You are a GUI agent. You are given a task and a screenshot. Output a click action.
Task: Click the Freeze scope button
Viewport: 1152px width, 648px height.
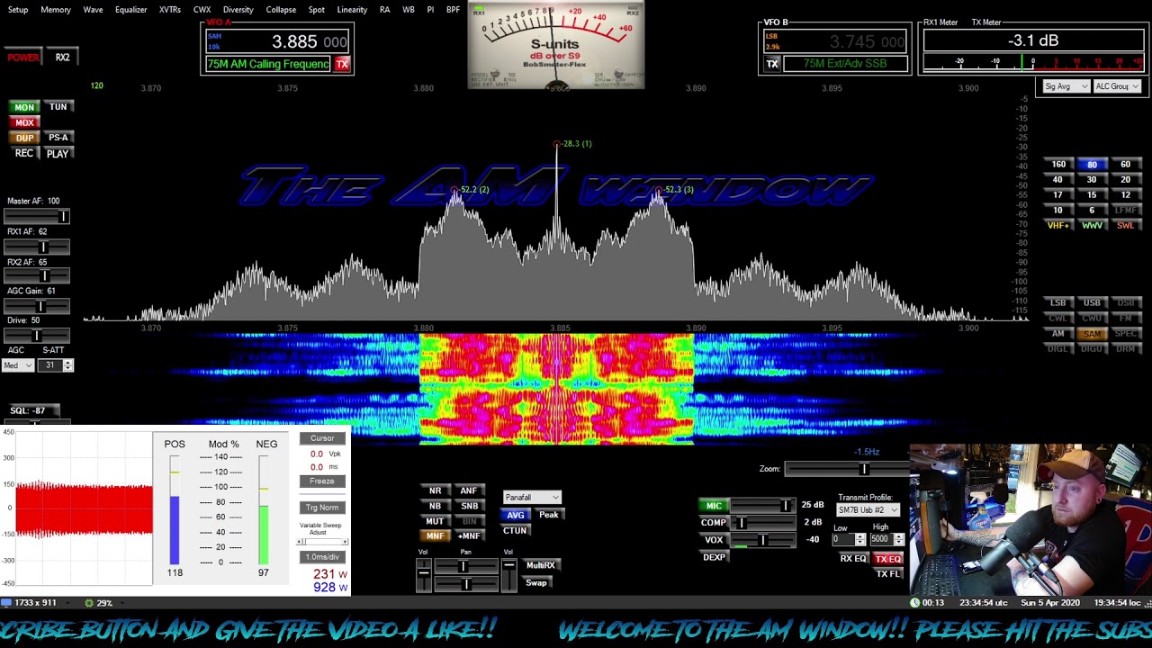tap(322, 481)
